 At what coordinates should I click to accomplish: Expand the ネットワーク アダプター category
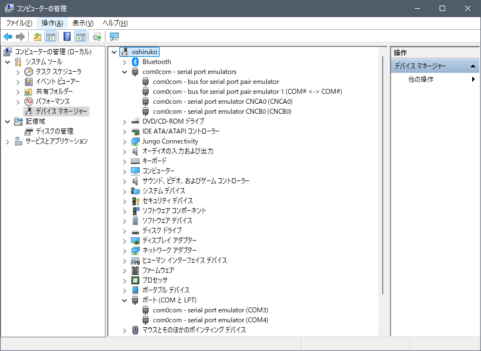click(125, 251)
